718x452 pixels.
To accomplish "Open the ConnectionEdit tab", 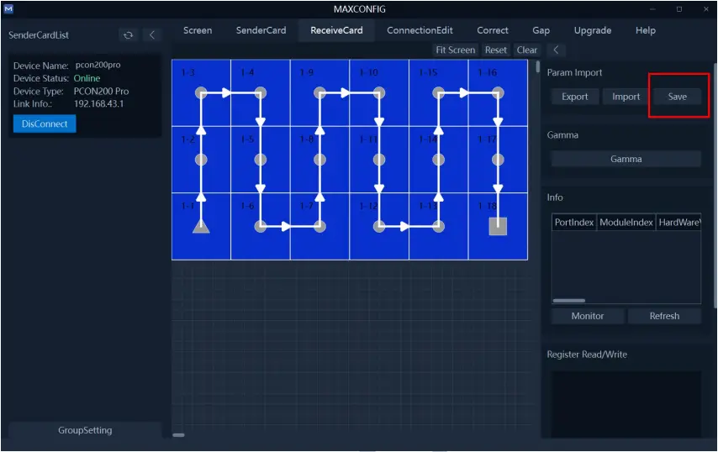I will click(420, 30).
